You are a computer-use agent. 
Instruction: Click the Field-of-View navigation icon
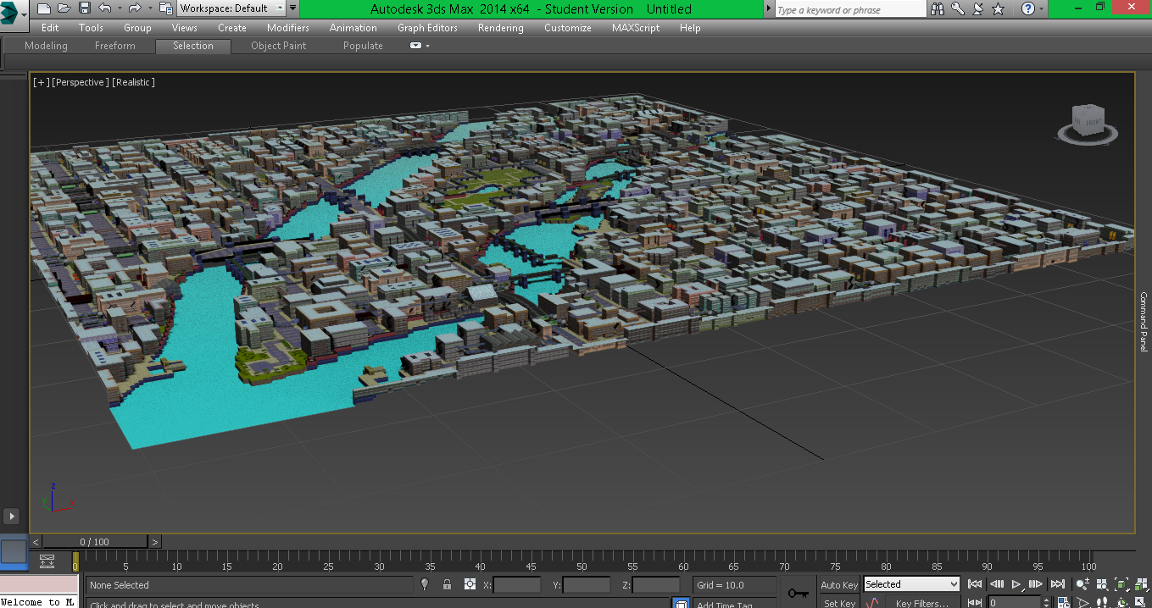[x=1083, y=603]
